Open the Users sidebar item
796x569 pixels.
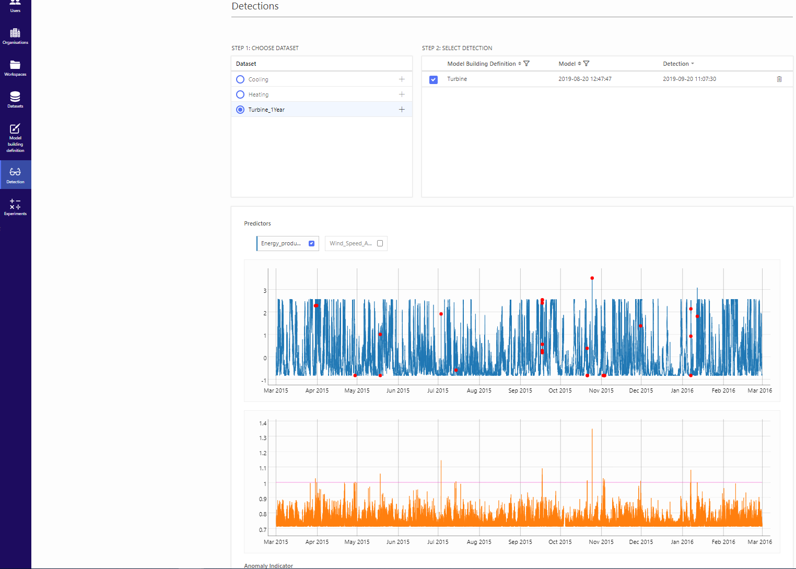(15, 6)
